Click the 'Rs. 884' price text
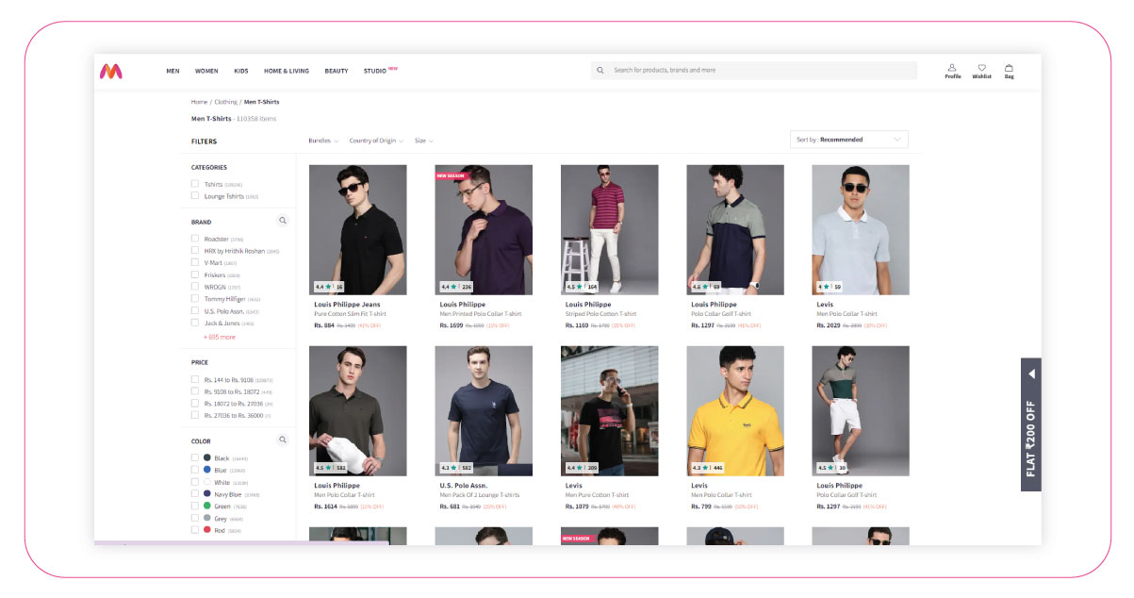Viewport: 1134px width, 598px height. tap(324, 325)
